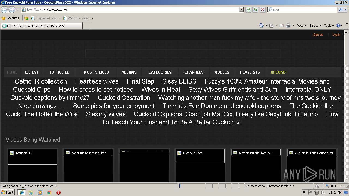Click the Windows Start button

[7, 192]
